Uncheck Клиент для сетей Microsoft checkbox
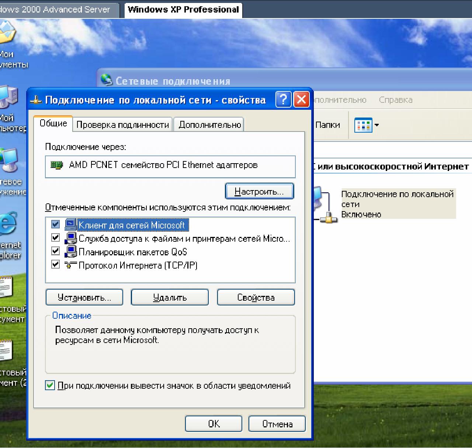The image size is (472, 448). click(55, 224)
